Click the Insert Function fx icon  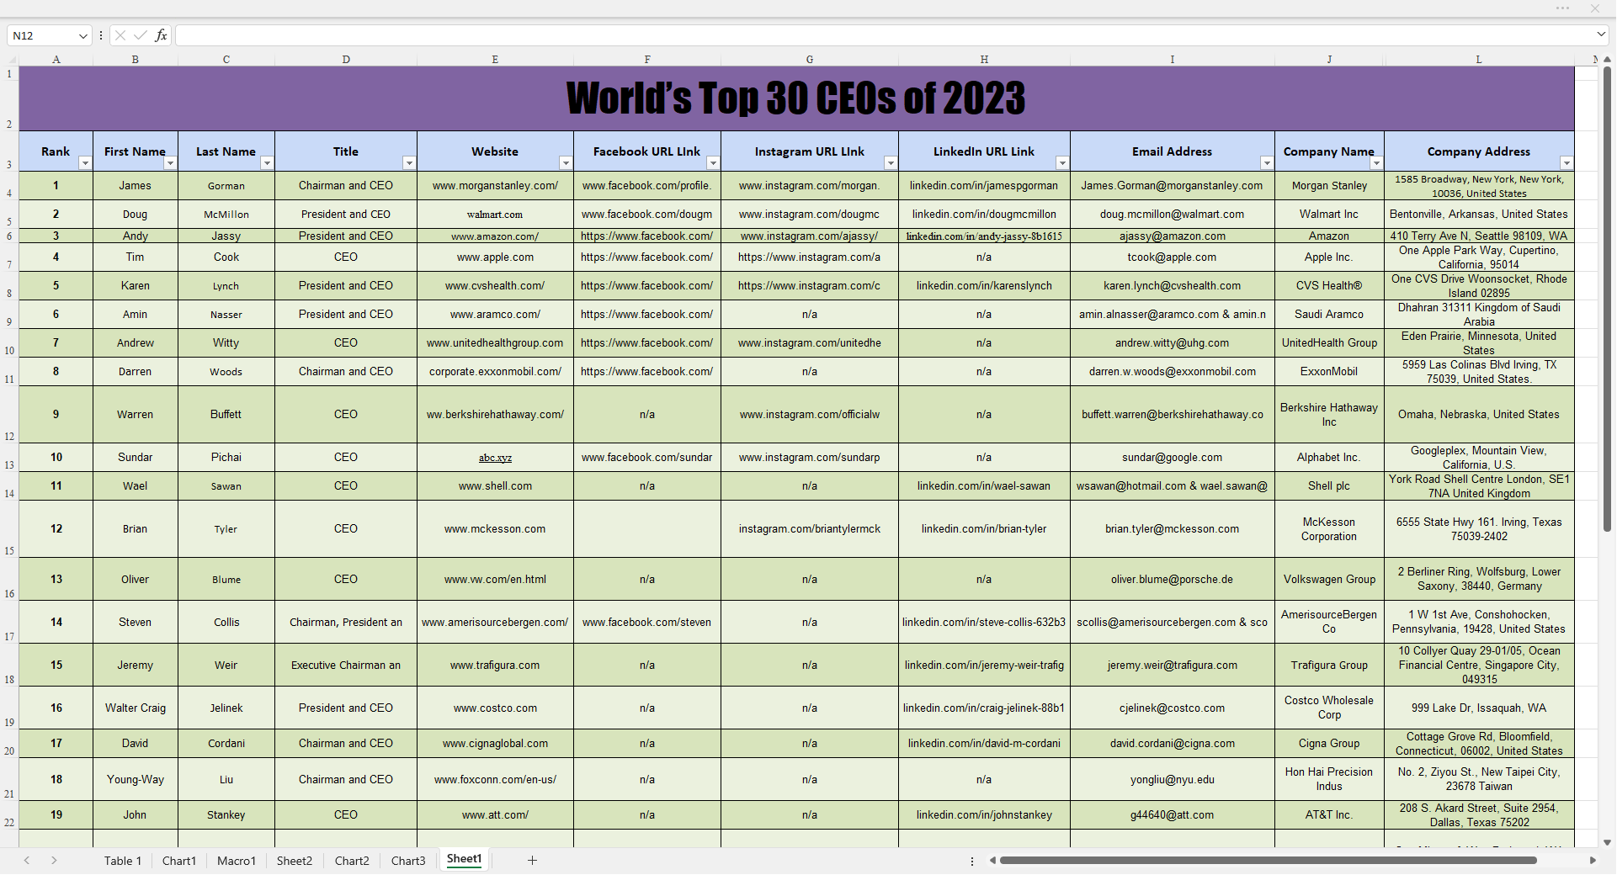point(161,35)
